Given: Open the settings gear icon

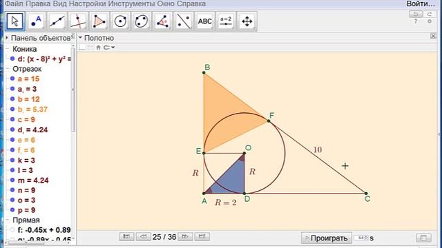Looking at the screenshot, I should (430, 21).
